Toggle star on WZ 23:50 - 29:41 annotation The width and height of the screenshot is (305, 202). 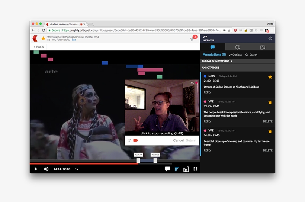click(270, 102)
